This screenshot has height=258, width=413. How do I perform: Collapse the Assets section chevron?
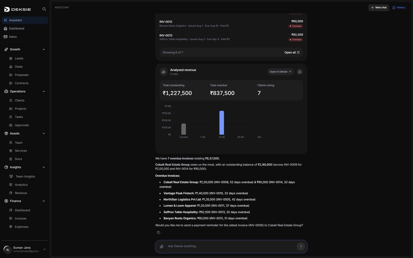44,133
